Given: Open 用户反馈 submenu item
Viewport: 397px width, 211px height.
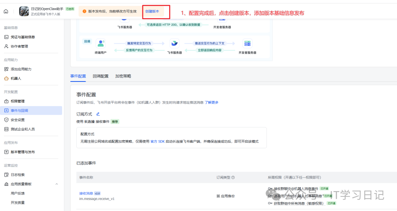Looking at the screenshot, I should [x=18, y=193].
